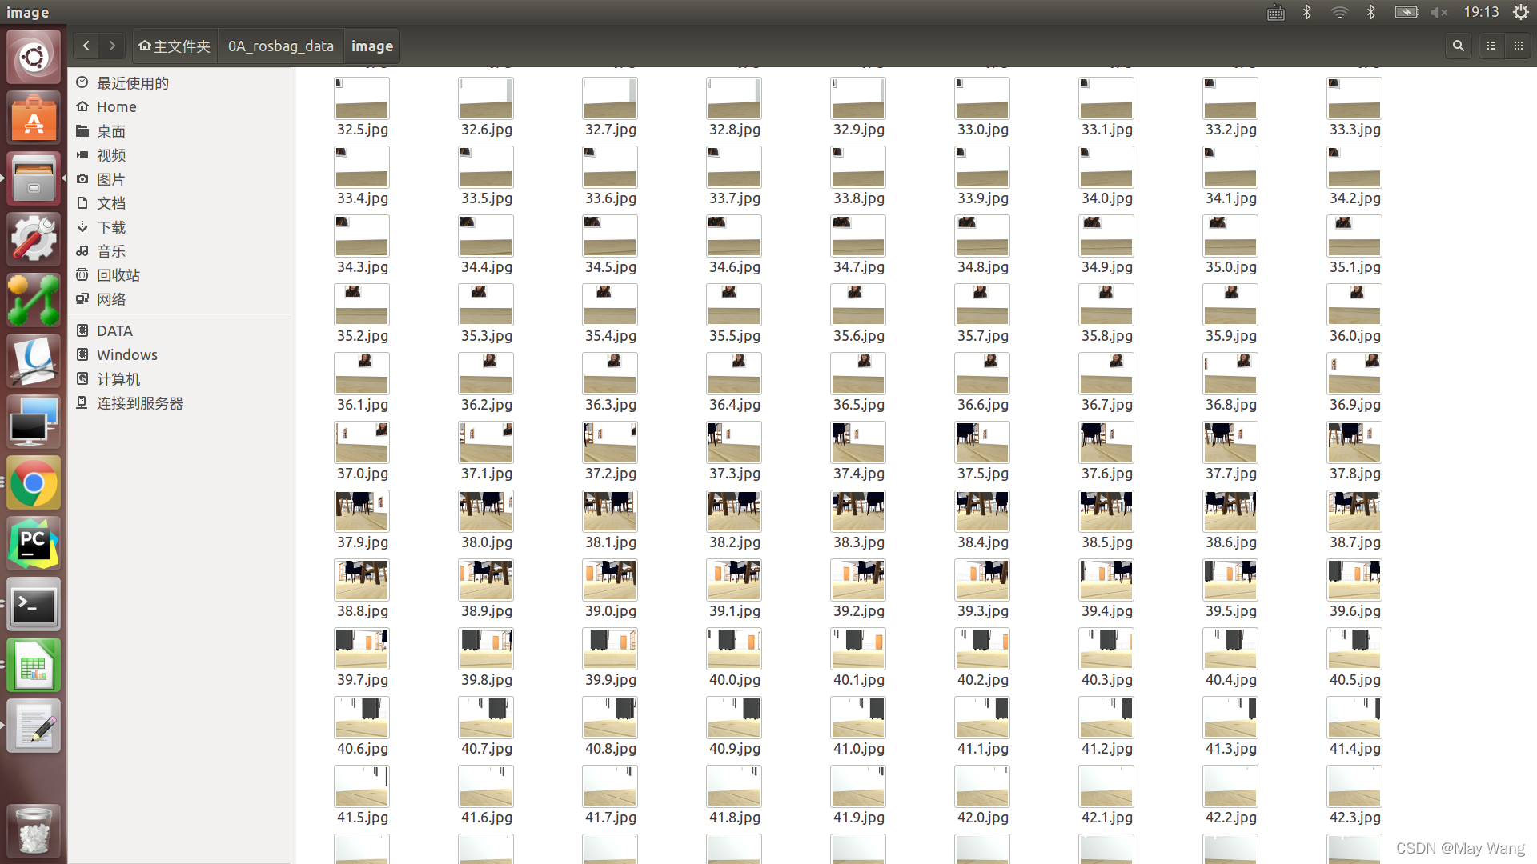Image resolution: width=1537 pixels, height=864 pixels.
Task: Switch to list view
Action: click(1491, 46)
